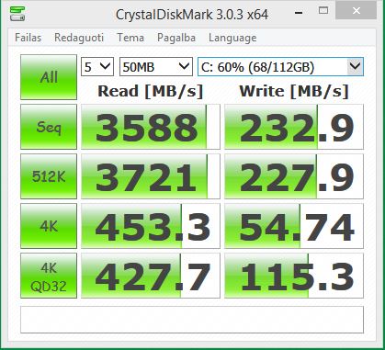Start the 4K benchmark test

(49, 226)
